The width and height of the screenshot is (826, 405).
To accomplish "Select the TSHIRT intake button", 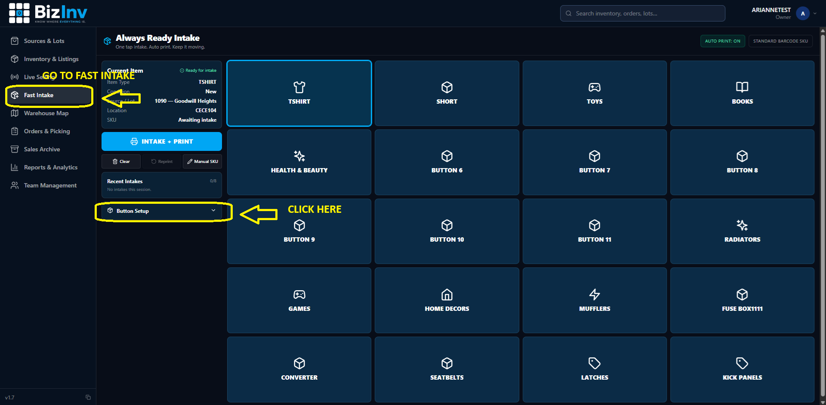I will coord(299,93).
